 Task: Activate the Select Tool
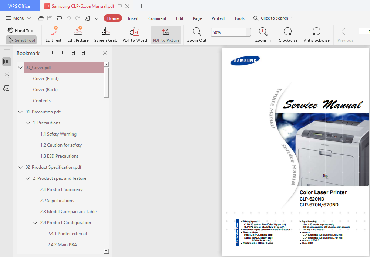(21, 40)
